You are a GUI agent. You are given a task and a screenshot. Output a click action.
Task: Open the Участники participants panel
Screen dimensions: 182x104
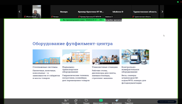pyautogui.click(x=65, y=101)
